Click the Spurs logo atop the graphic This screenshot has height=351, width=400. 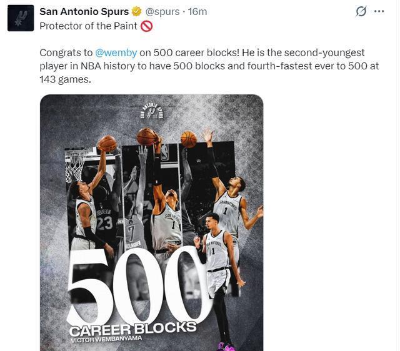[151, 112]
